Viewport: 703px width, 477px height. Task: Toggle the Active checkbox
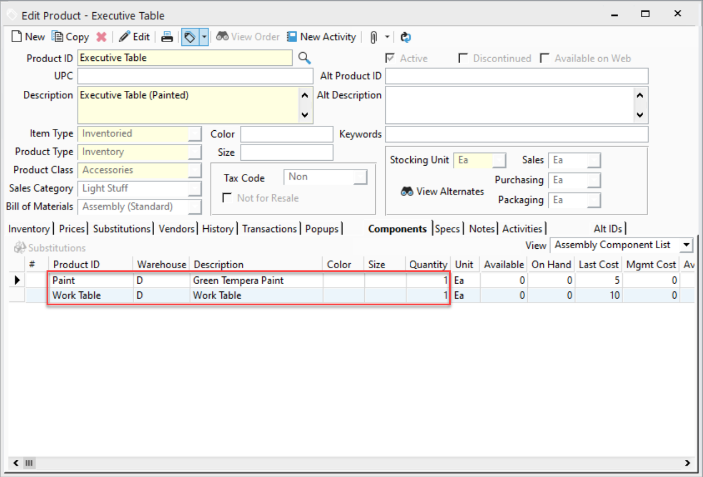tap(390, 59)
